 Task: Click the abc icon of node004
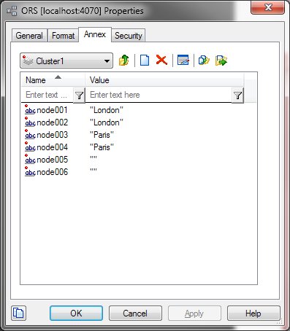[30, 147]
